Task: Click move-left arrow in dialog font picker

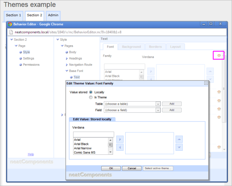Action: click(120, 147)
